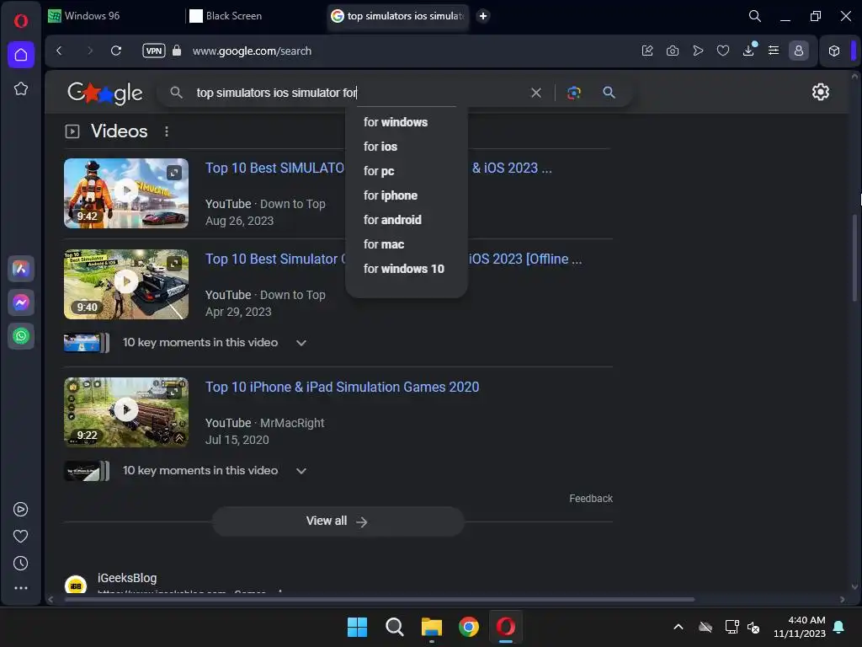Open the profile account icon
Image resolution: width=862 pixels, height=647 pixels.
pos(799,51)
